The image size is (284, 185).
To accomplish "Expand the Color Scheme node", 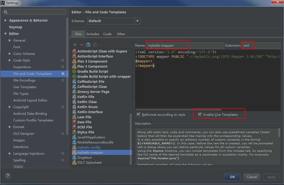I will tap(10, 54).
